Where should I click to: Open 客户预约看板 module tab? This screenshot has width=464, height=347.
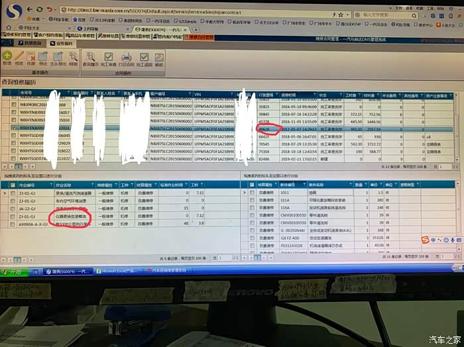coord(48,35)
